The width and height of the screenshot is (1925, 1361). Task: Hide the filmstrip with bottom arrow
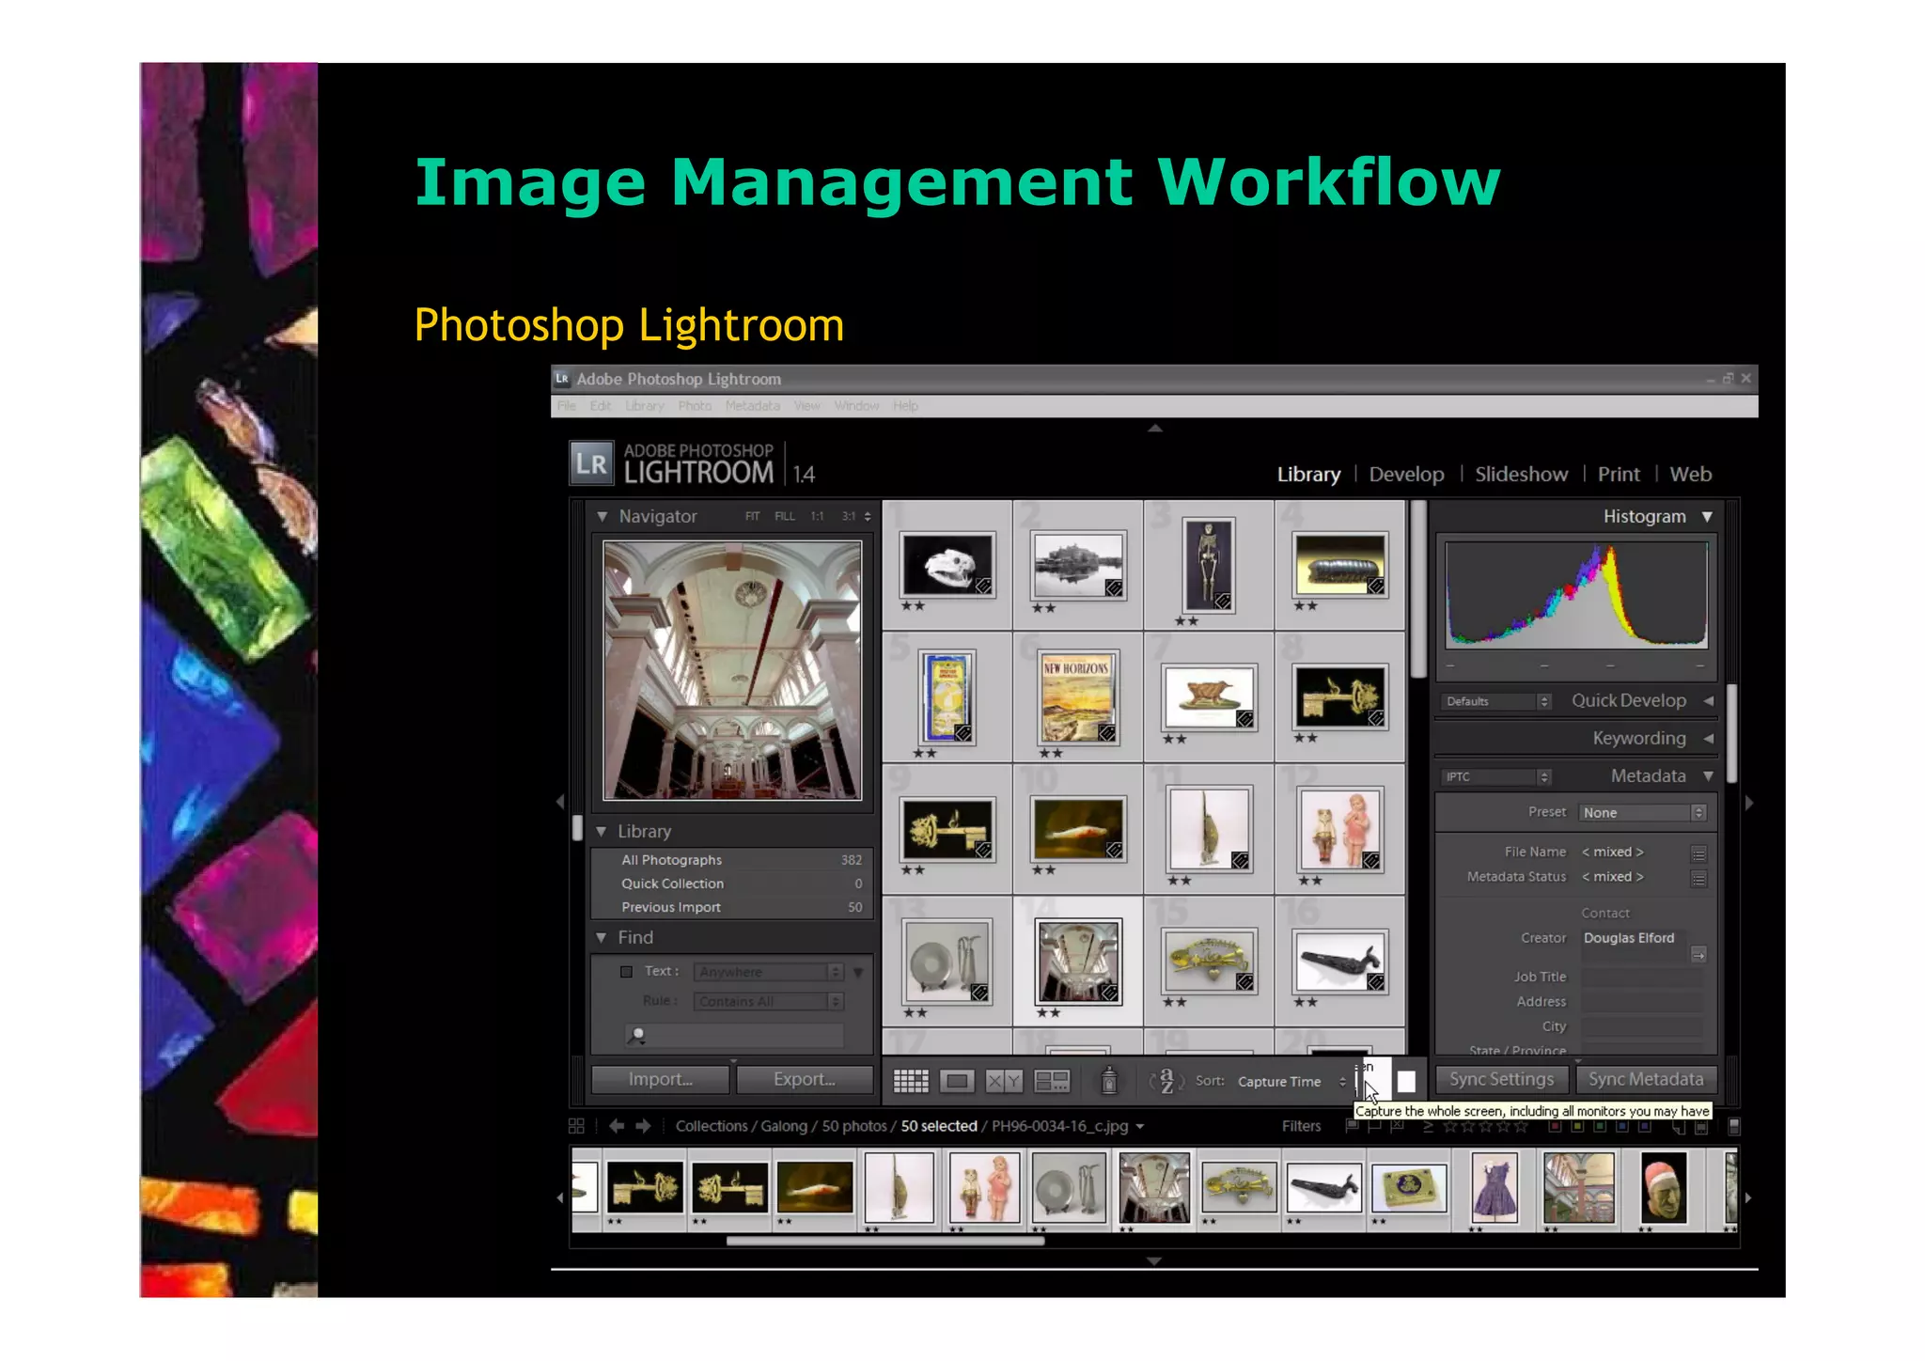[1154, 1260]
